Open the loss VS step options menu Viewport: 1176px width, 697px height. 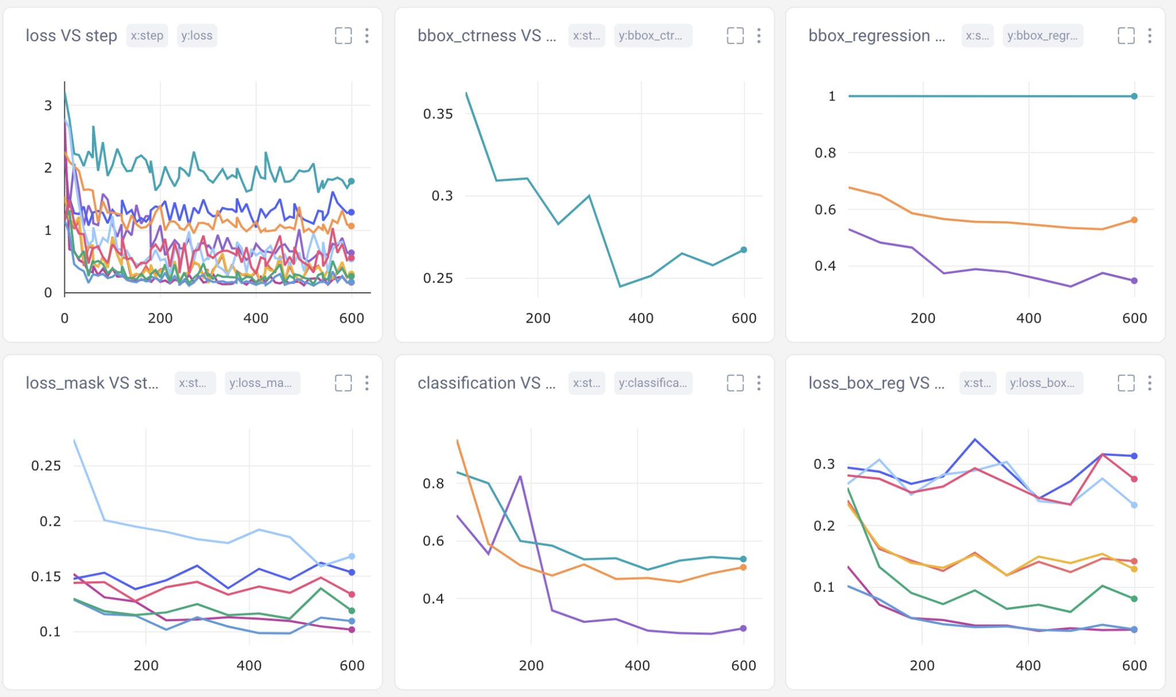[367, 36]
